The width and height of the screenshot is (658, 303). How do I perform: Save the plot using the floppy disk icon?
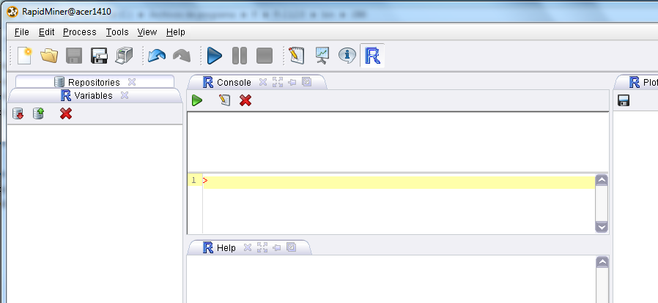(x=624, y=100)
